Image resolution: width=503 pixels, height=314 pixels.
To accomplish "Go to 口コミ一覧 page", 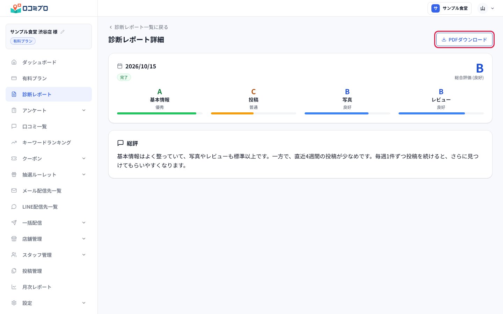I will (x=49, y=126).
